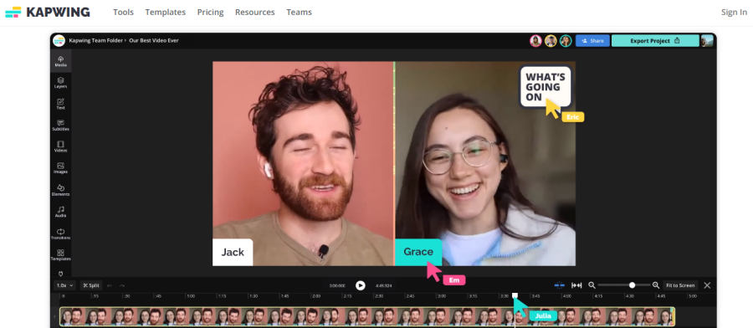Open the Videos panel icon
753x328 pixels.
60,146
